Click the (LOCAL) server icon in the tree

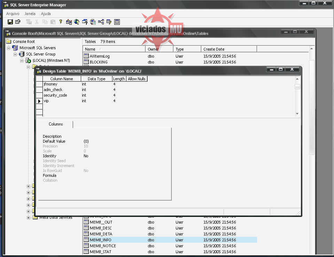tap(28, 60)
